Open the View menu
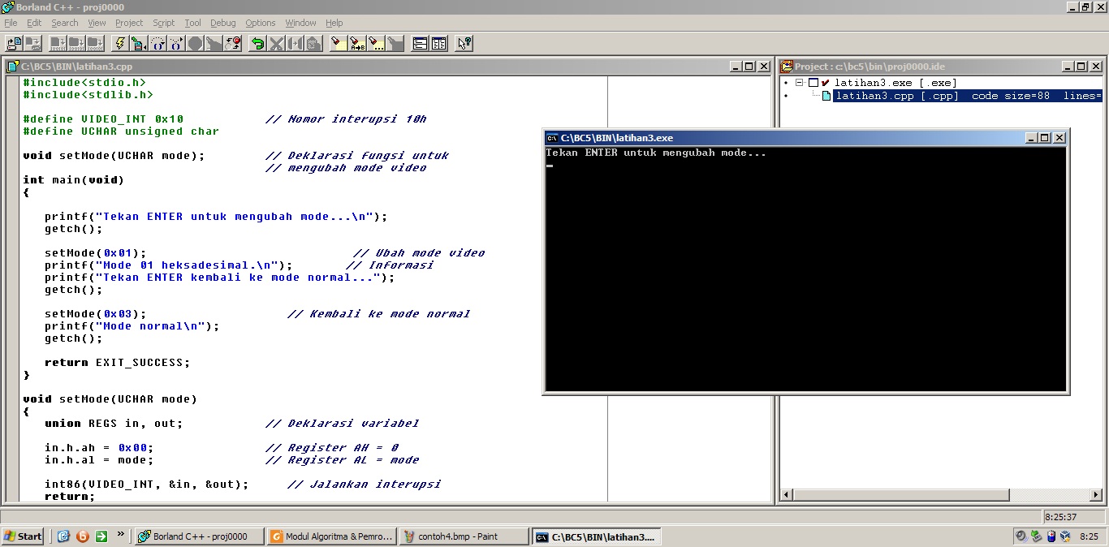The image size is (1109, 547). tap(97, 23)
